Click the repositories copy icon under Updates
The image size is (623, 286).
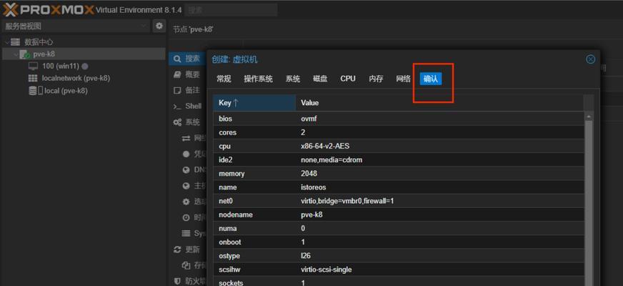click(x=186, y=265)
